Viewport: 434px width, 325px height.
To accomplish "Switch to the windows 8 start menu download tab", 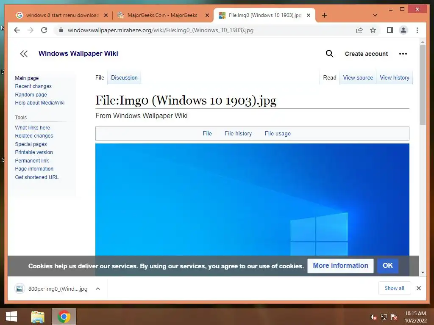I will click(x=62, y=15).
